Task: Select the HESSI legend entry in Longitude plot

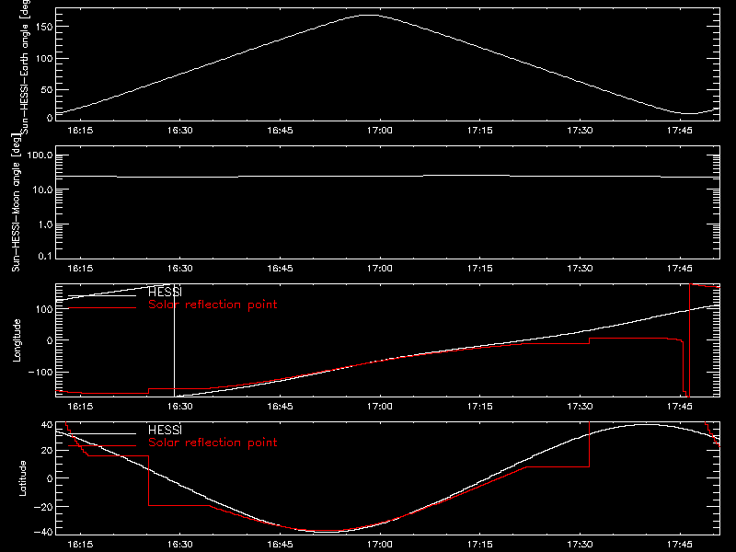Action: tap(165, 292)
